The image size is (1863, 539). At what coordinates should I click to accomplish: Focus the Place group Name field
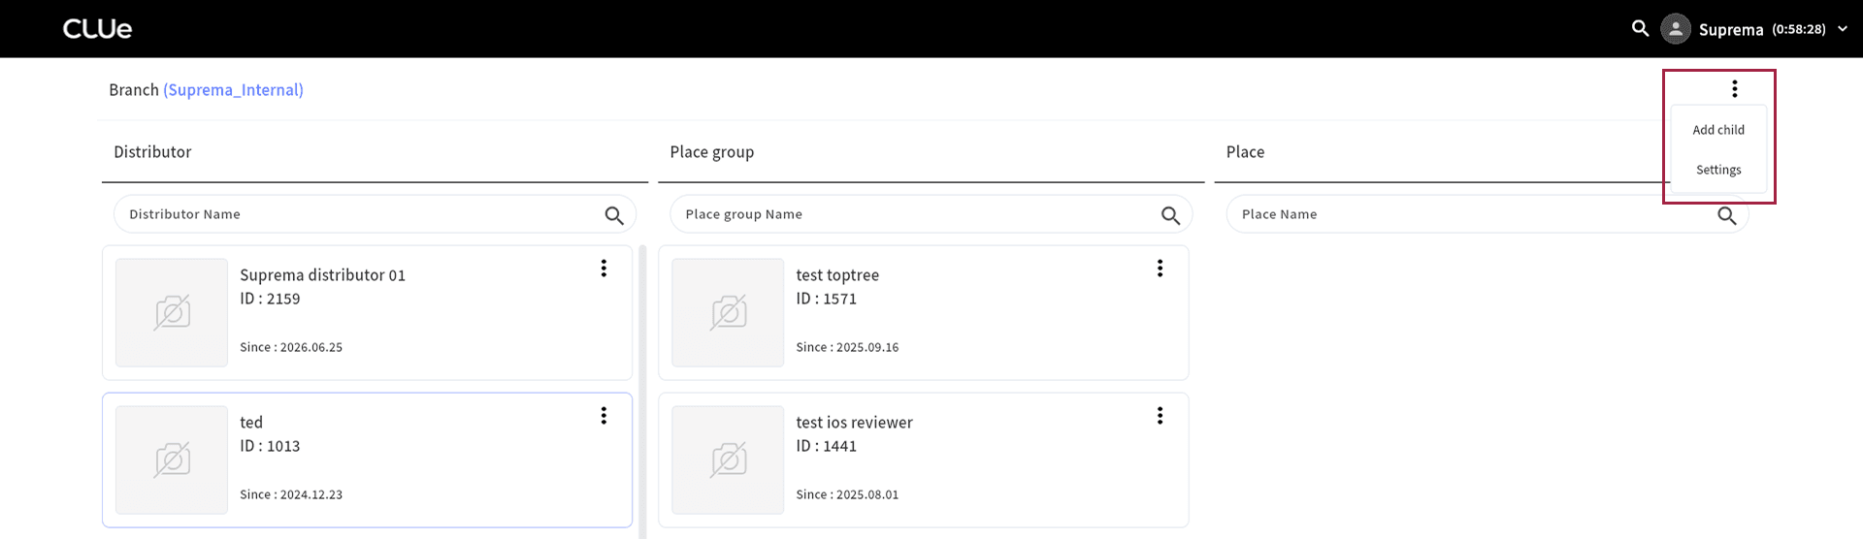[x=931, y=214]
